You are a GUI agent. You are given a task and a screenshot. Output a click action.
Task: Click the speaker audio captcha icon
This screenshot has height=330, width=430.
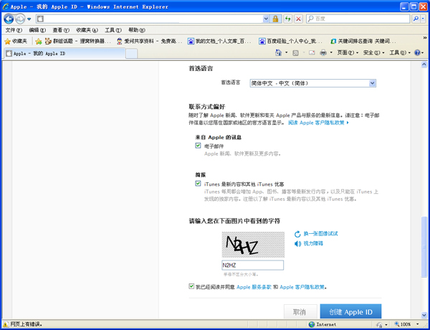[x=297, y=244]
